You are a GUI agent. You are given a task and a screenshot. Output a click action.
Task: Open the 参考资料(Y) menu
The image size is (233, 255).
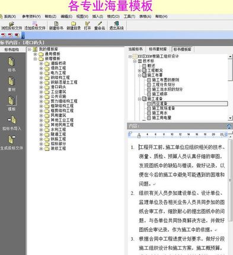pyautogui.click(x=31, y=17)
